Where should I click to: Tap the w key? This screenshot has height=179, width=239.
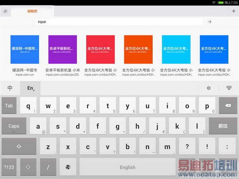click(48, 105)
